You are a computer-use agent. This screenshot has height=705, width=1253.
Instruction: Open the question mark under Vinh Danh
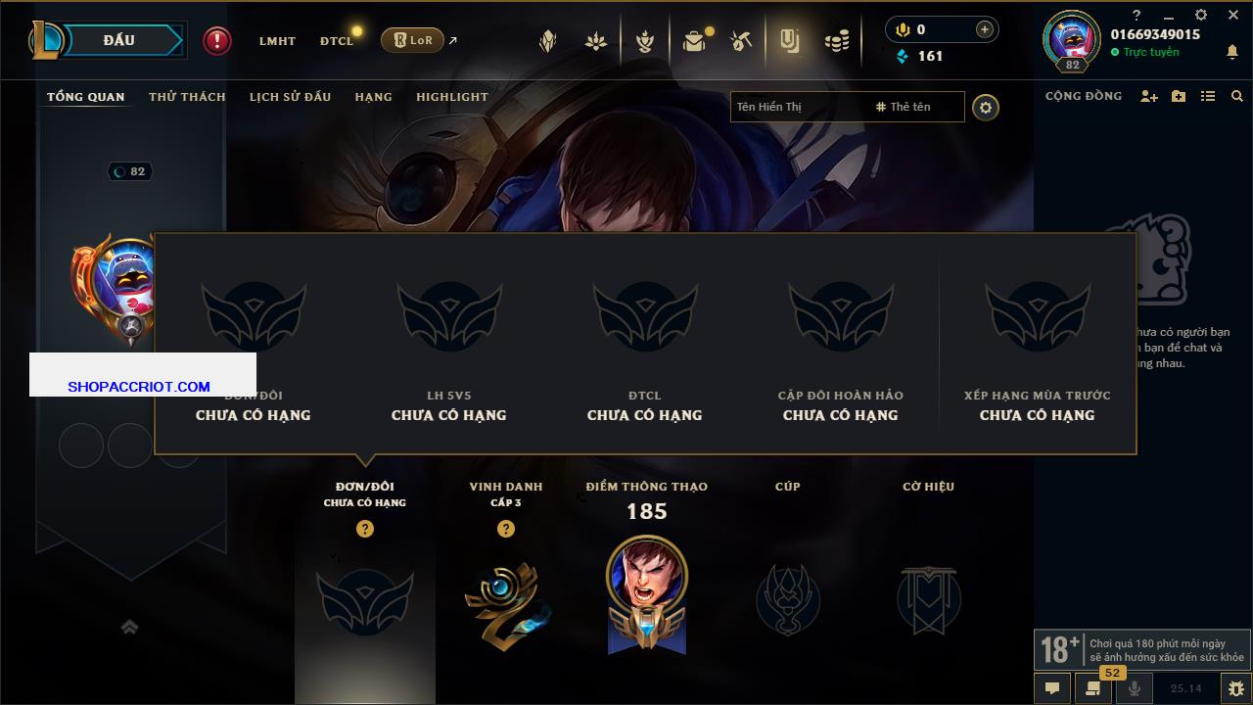[x=506, y=529]
